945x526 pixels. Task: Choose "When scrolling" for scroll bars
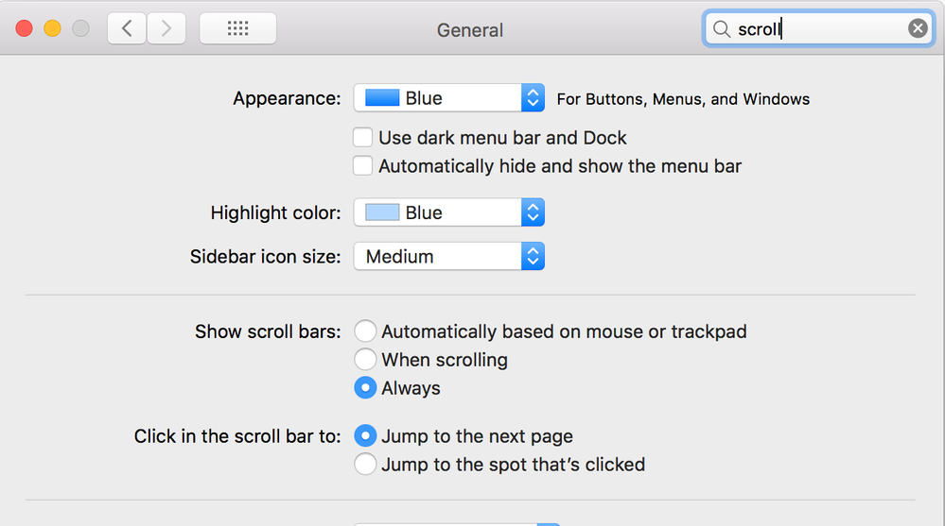(x=364, y=360)
